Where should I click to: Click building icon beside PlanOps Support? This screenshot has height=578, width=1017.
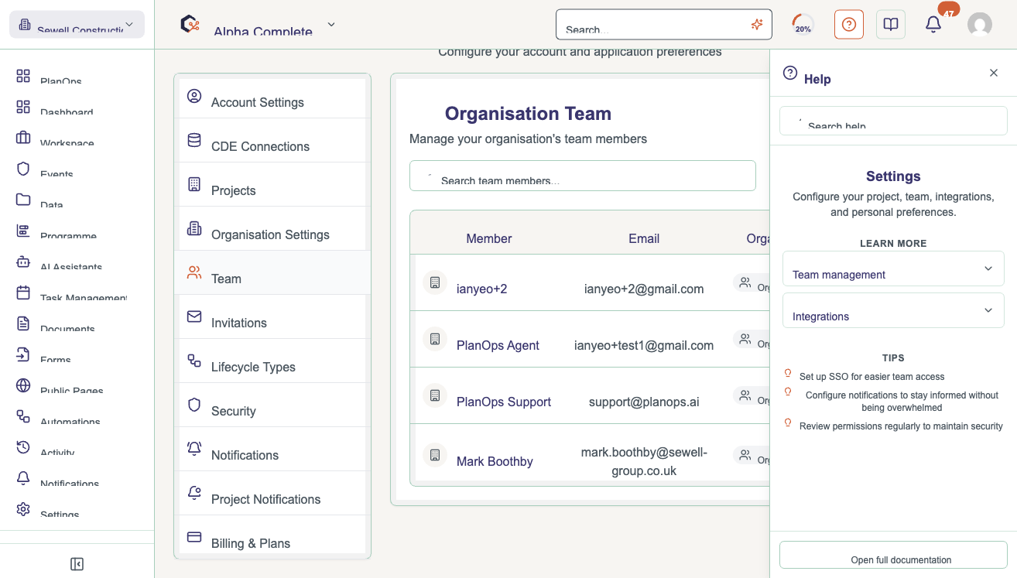[x=435, y=395]
